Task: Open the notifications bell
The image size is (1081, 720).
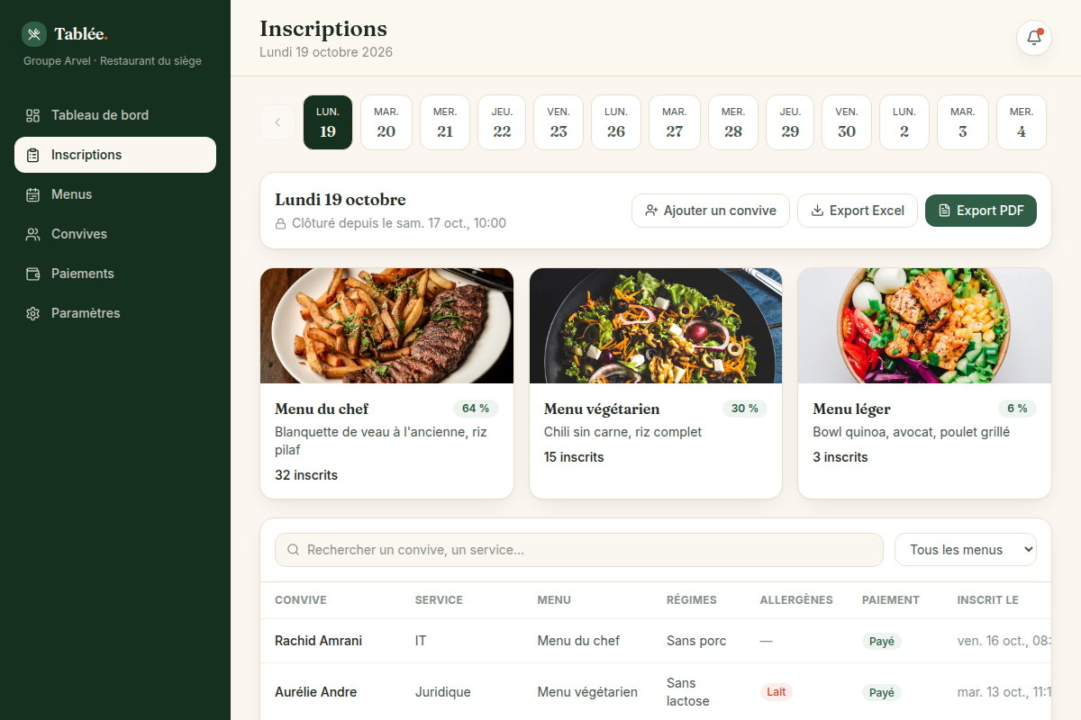Action: point(1034,38)
